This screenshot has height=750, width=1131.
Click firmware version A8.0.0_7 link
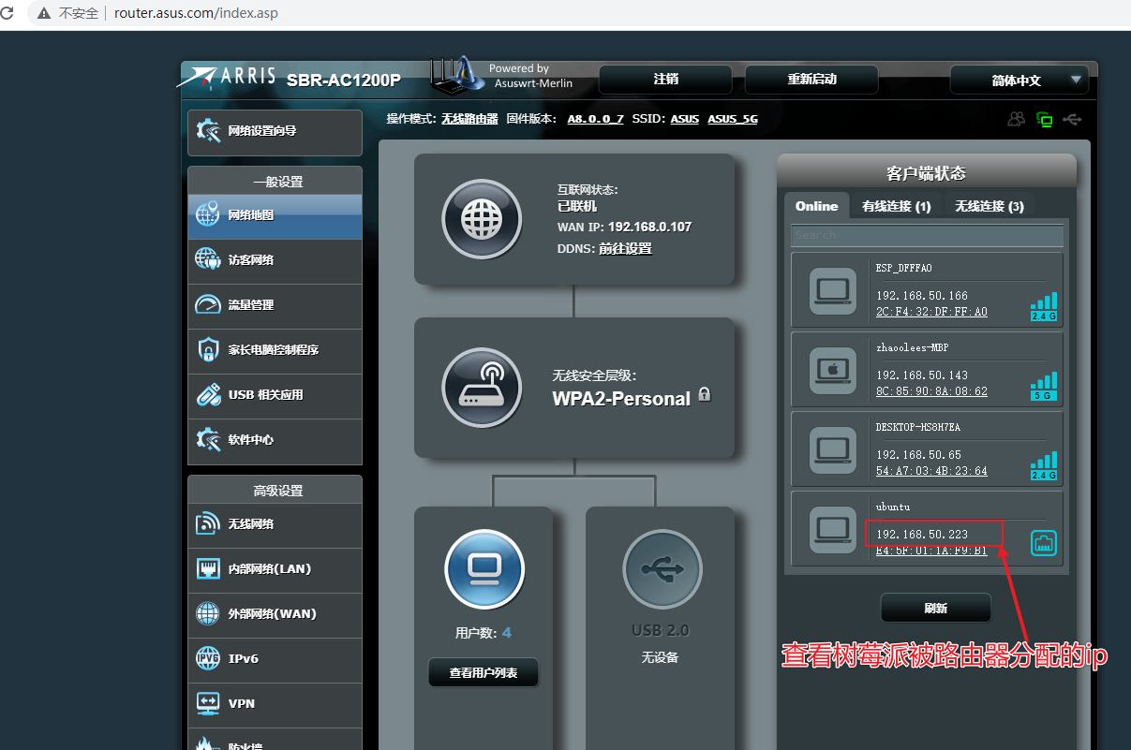pos(595,120)
